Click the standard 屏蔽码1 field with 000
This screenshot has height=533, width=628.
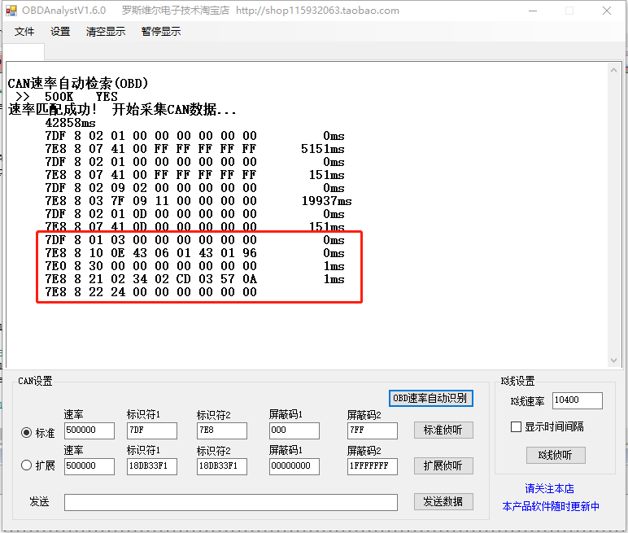pos(294,430)
